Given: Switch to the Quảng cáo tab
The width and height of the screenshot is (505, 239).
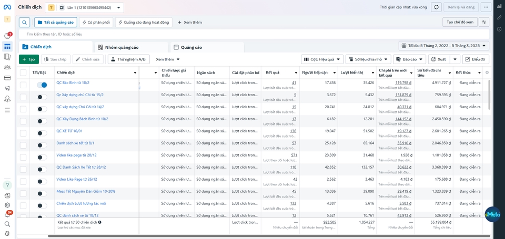Looking at the screenshot, I should coord(207,47).
